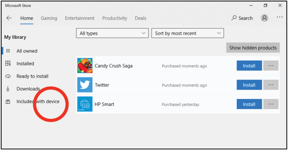Click the Twitter bird app icon
288x151 pixels.
tap(85, 85)
